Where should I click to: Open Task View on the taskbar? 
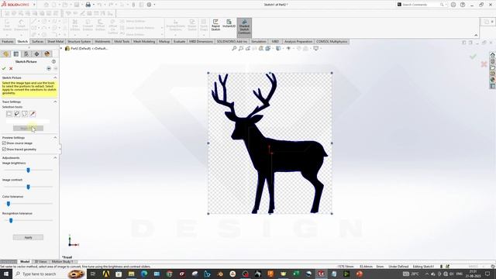93,274
